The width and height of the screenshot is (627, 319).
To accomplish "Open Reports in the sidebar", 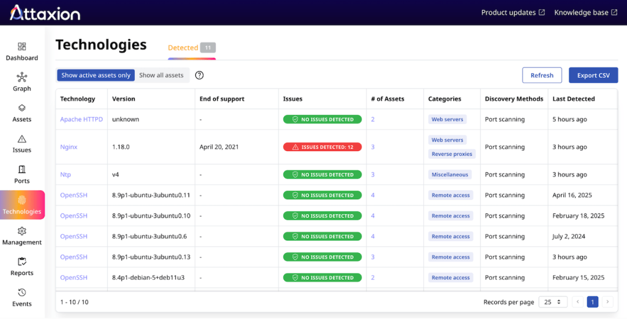I will click(21, 267).
